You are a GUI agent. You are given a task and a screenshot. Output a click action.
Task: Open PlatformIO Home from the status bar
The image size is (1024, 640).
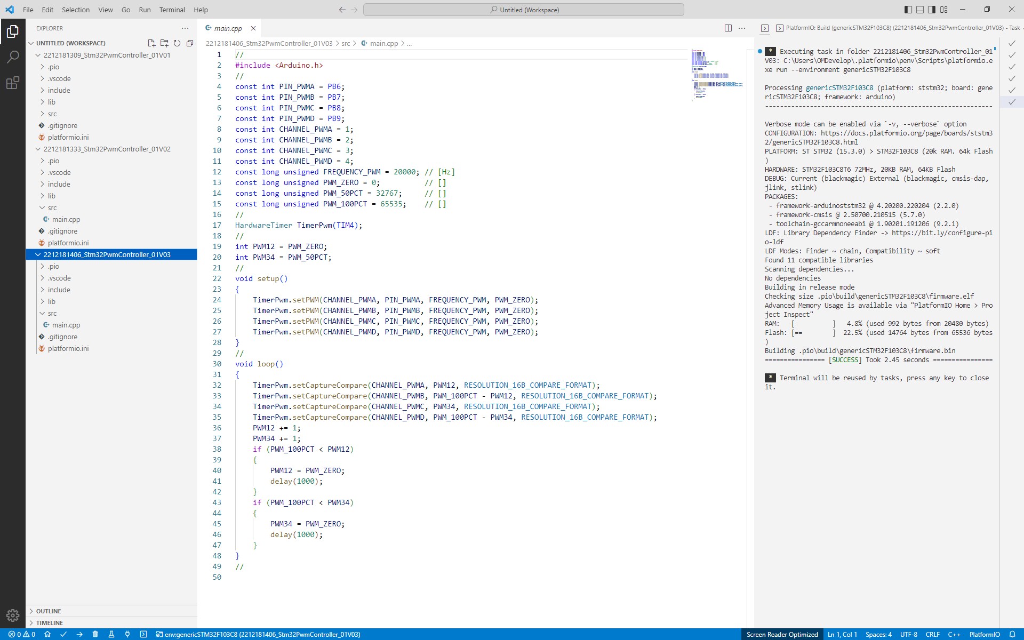47,634
